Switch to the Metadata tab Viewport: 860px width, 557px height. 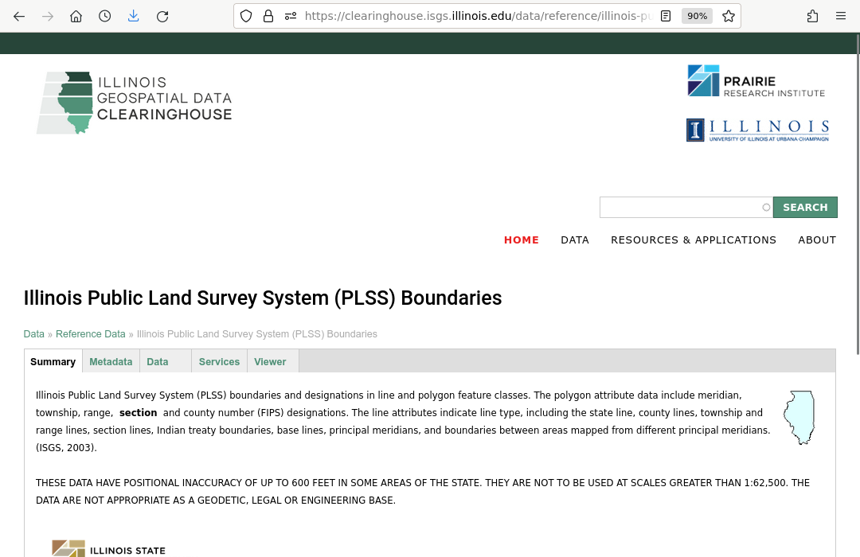click(x=111, y=361)
